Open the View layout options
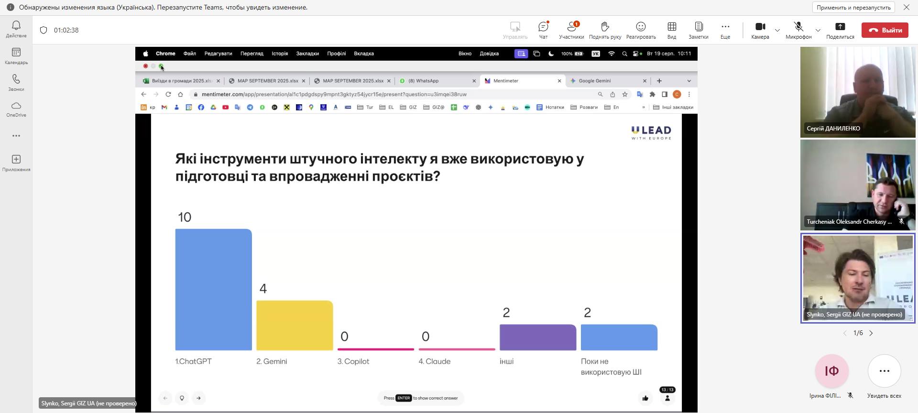Image resolution: width=918 pixels, height=413 pixels. click(x=672, y=30)
